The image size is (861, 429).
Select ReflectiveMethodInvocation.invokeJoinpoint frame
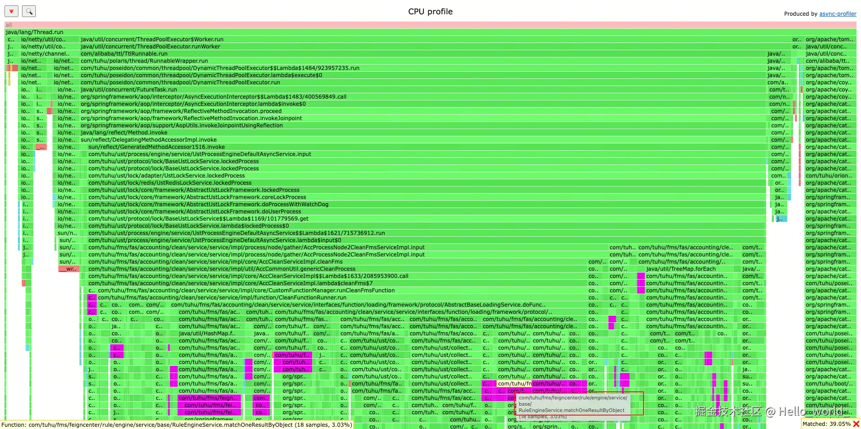point(423,118)
